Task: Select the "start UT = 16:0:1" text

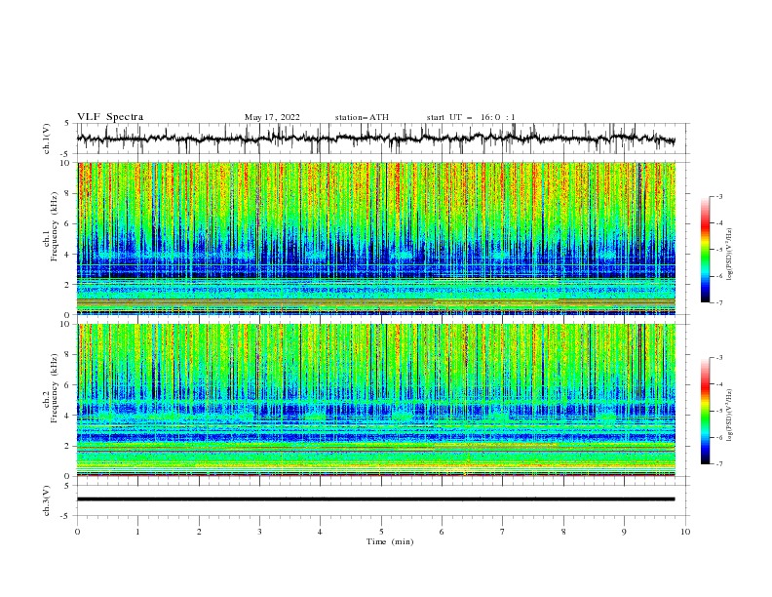Action: pos(471,117)
